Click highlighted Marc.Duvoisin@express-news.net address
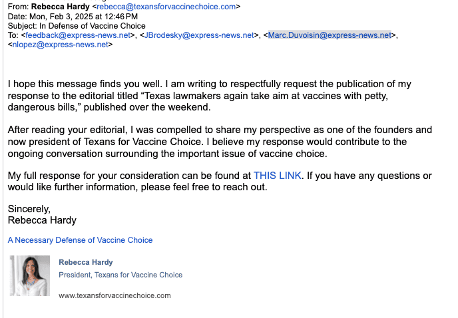Viewport: 458px width, 318px height. [x=330, y=35]
